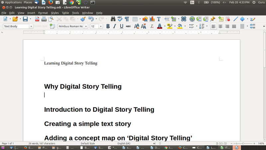Open the Insert menu
The image size is (266, 150).
click(x=31, y=13)
